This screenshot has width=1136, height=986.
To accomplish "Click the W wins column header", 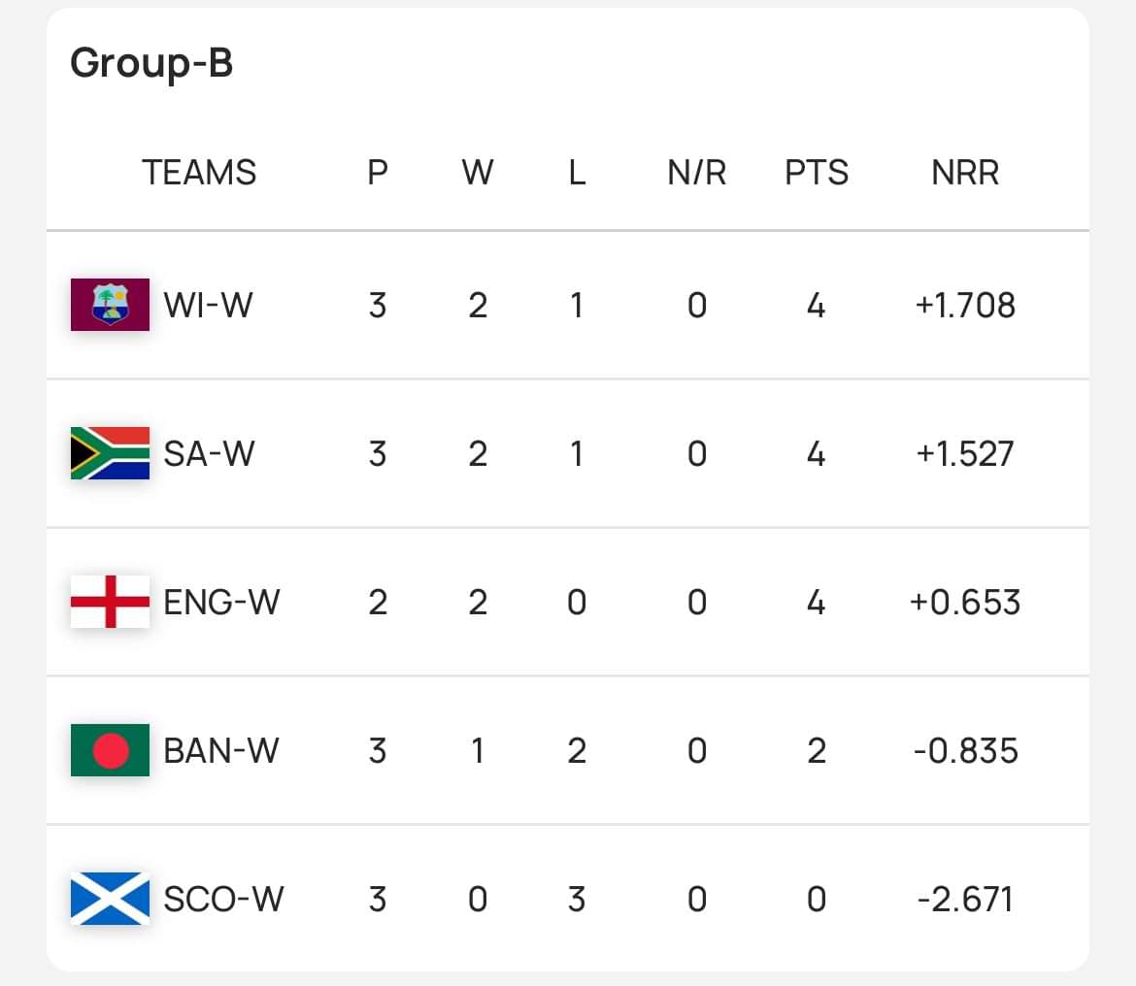I will coord(478,173).
